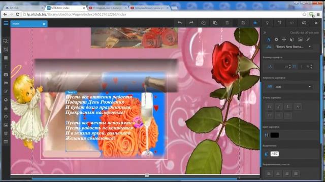Open the gear settings tab in properties panel
This screenshot has width=325, height=182.
point(276,39)
